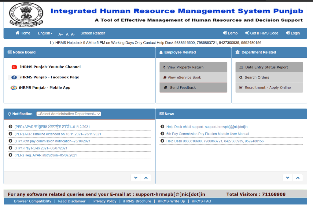Click the book icon beside Send Feedback
This screenshot has height=213, width=313.
coord(165,88)
